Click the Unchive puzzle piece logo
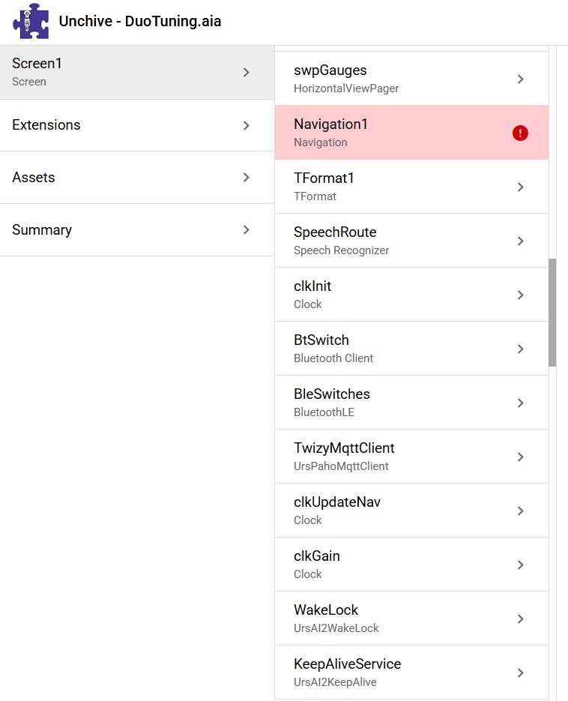This screenshot has height=701, width=568. pos(31,22)
